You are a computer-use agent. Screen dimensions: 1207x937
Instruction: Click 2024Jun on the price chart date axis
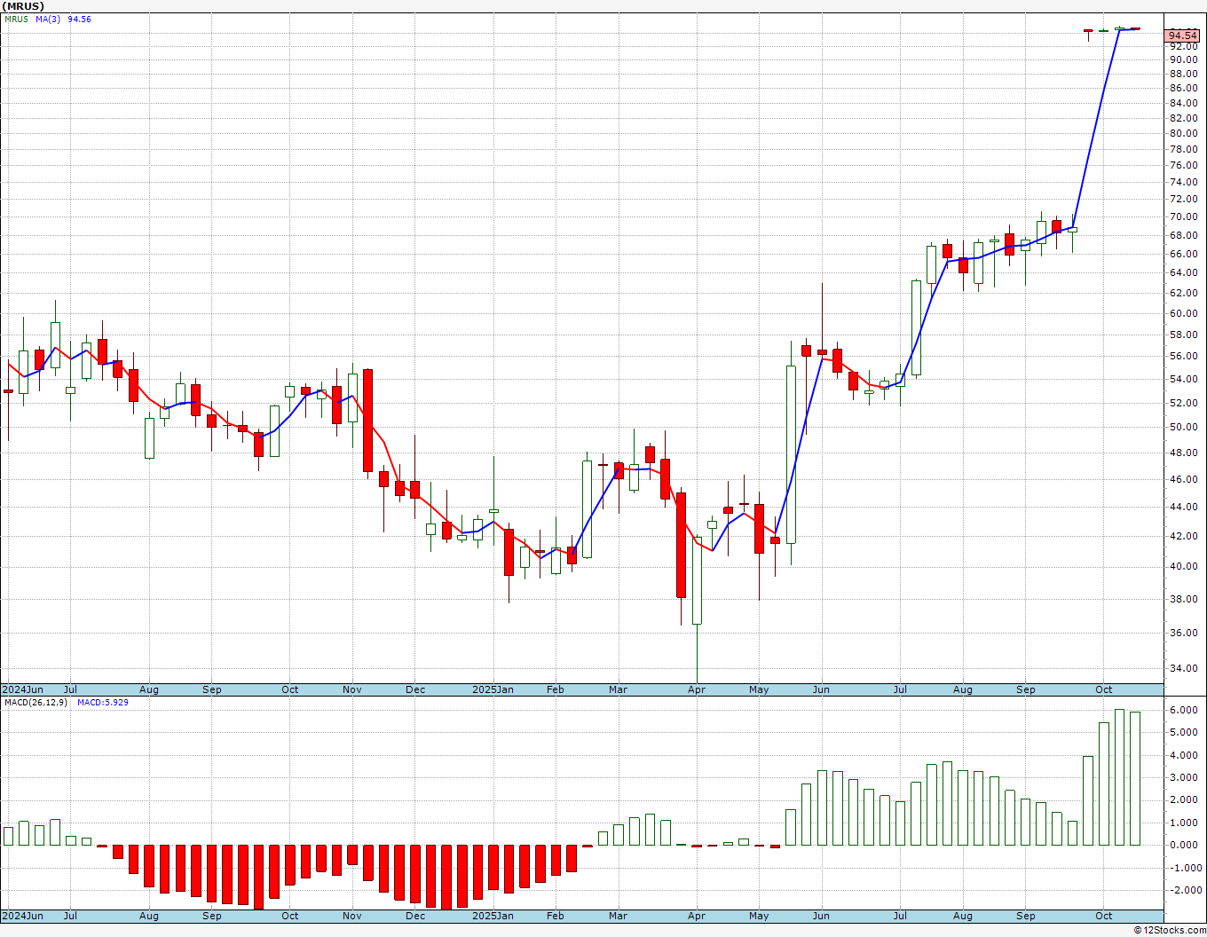coord(23,689)
